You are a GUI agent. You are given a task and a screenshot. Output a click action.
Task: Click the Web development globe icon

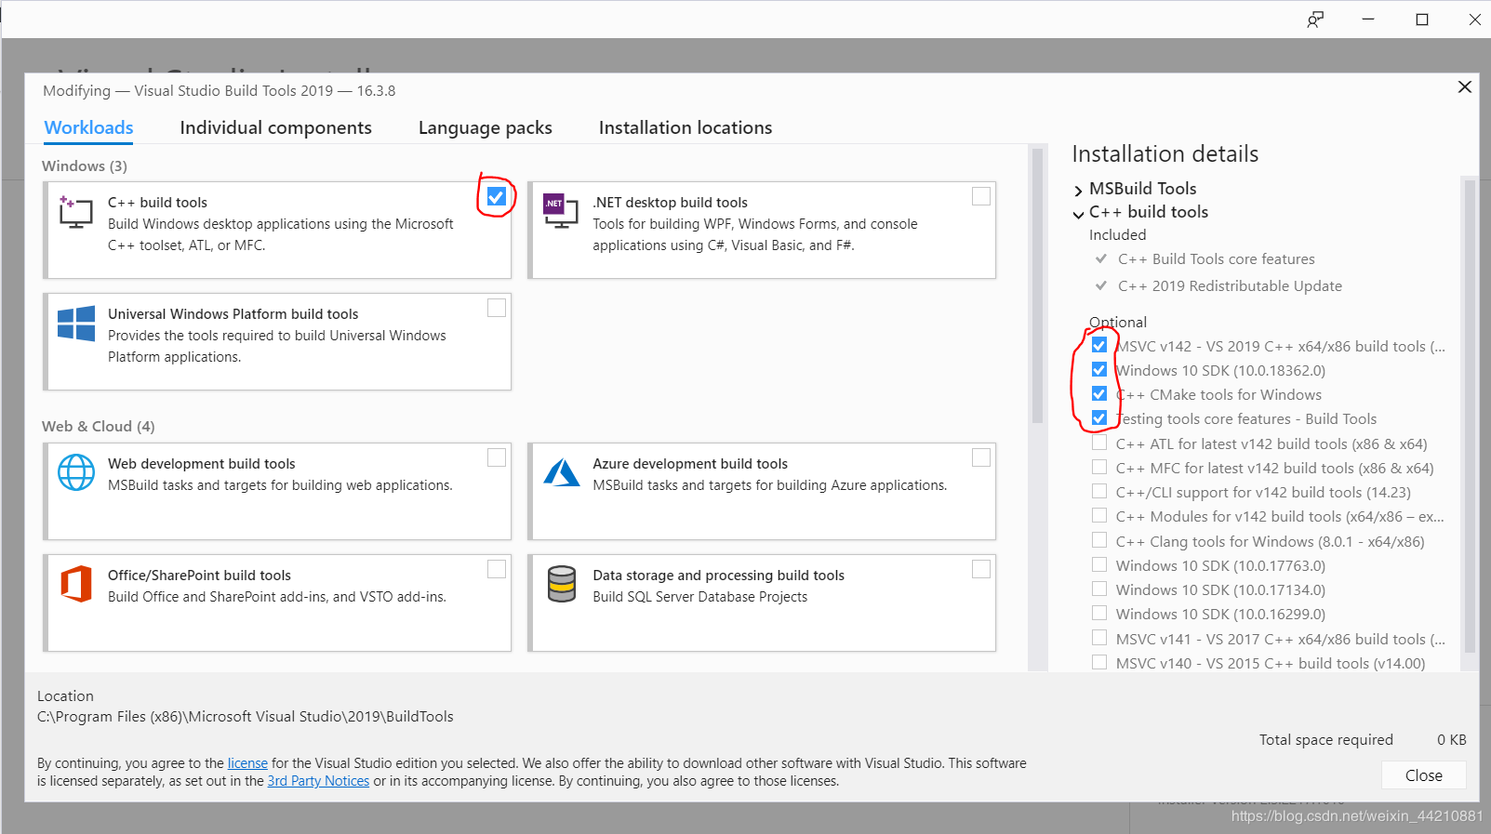76,472
